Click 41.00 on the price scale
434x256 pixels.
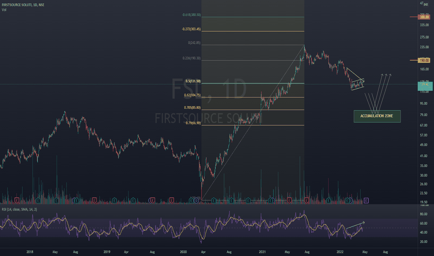point(424,156)
